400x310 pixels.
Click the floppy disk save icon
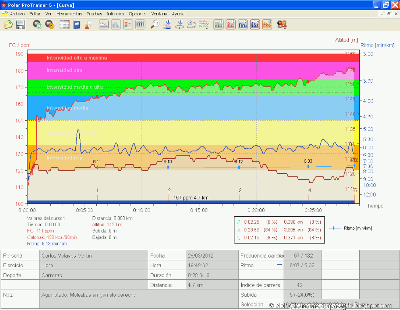[21, 25]
